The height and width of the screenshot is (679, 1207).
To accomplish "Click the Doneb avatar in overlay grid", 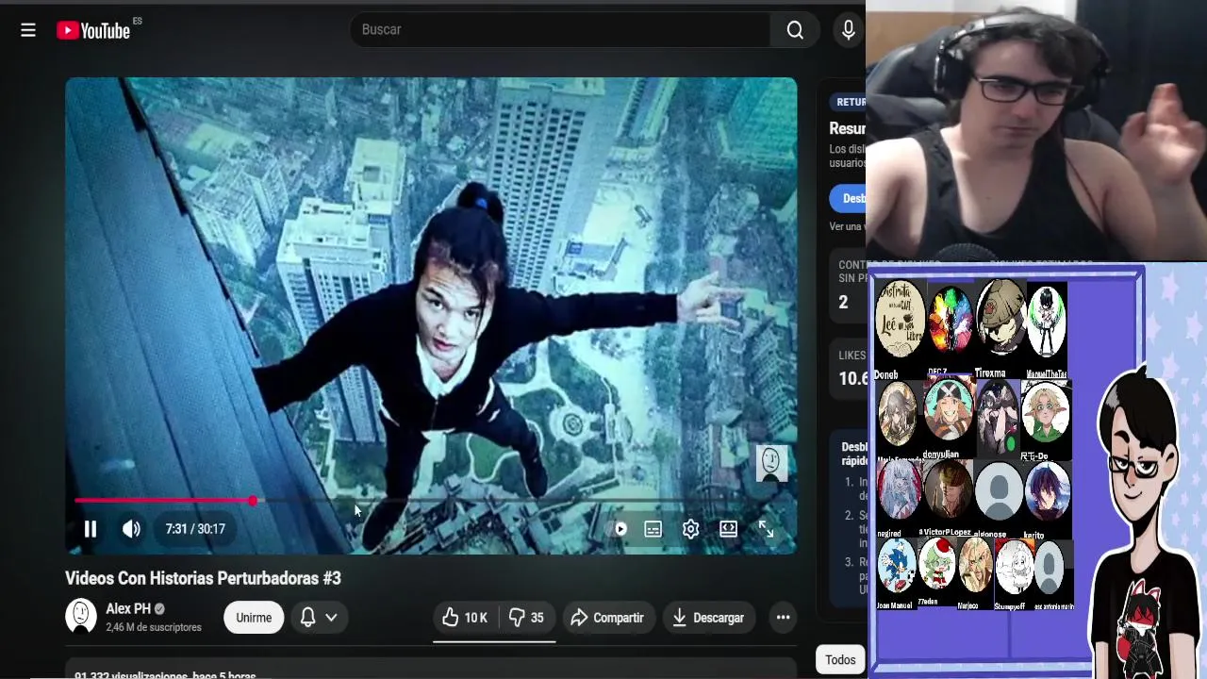I will 899,321.
